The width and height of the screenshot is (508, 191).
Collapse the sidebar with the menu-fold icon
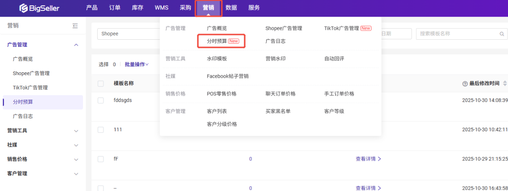tap(75, 26)
